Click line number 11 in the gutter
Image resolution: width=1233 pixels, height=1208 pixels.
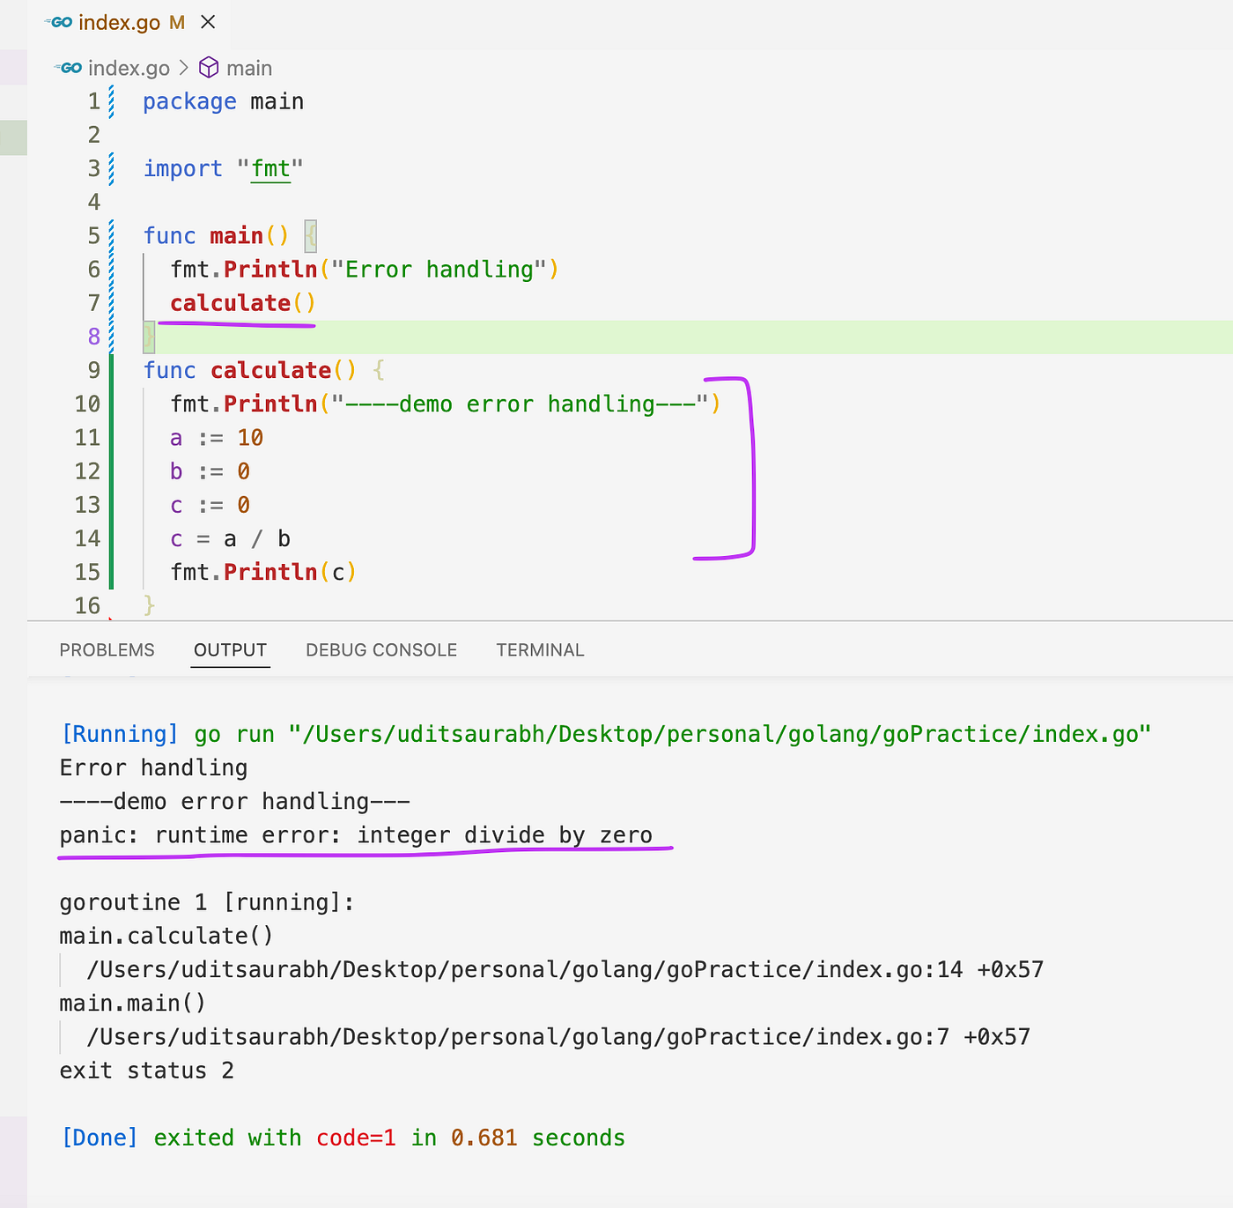88,437
